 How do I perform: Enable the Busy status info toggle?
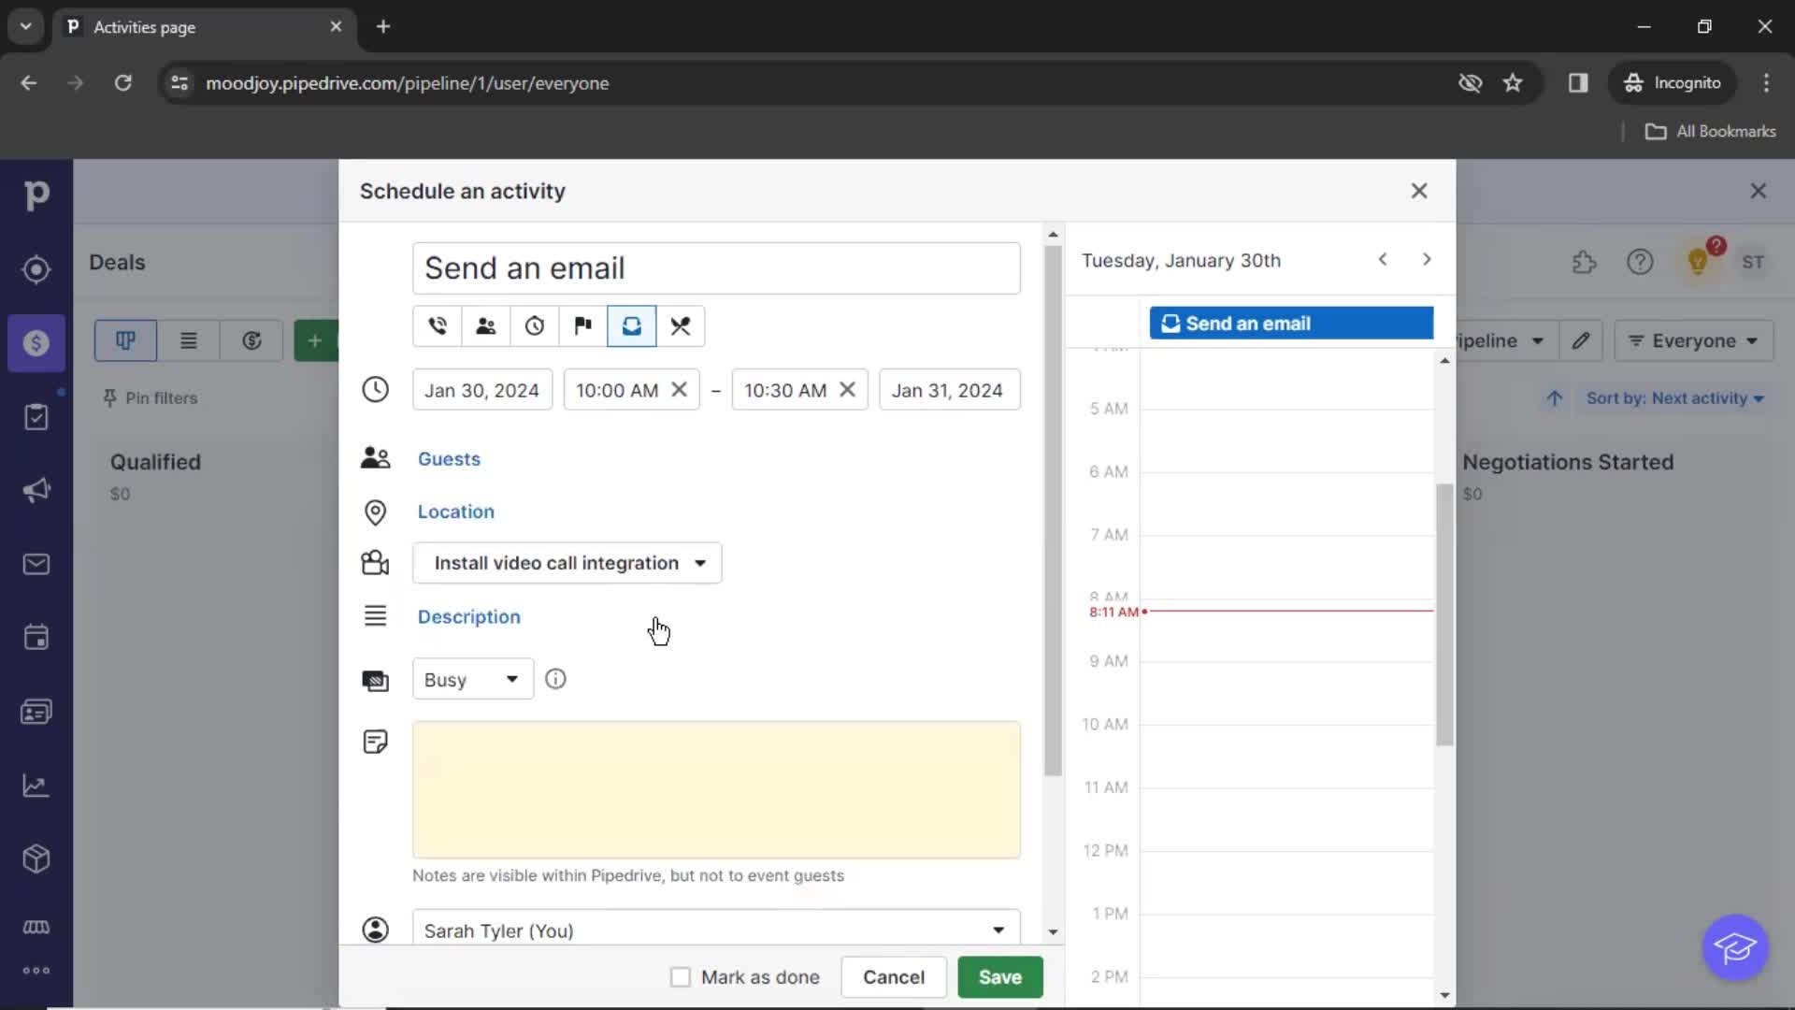click(x=554, y=680)
